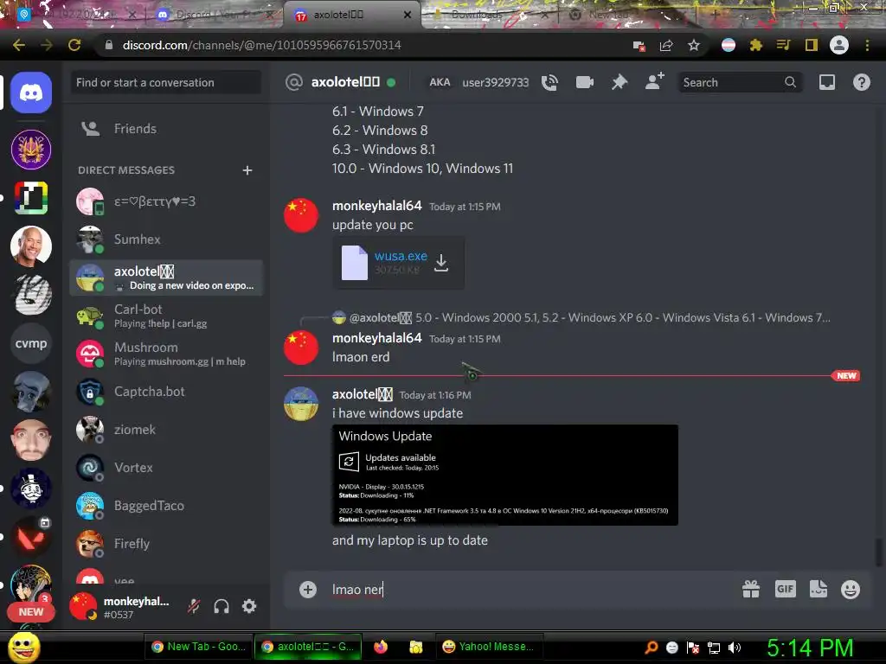
Task: Start a video call
Action: 584,82
